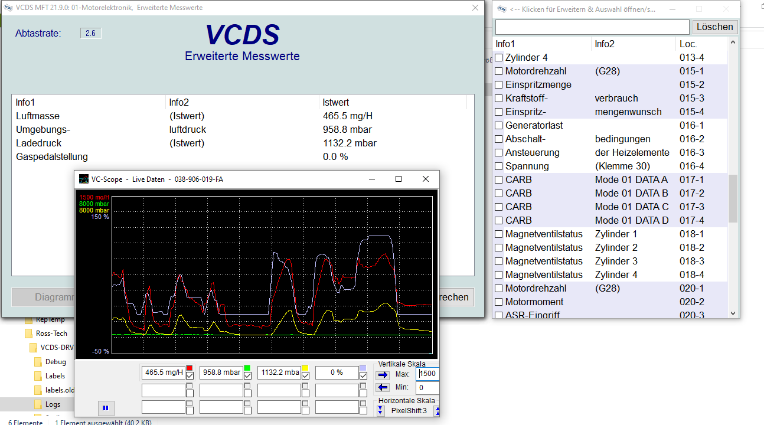Viewport: 764px width, 425px height.
Task: Tick the Ansteuerung der Heizelemente checkbox
Action: pyautogui.click(x=499, y=153)
